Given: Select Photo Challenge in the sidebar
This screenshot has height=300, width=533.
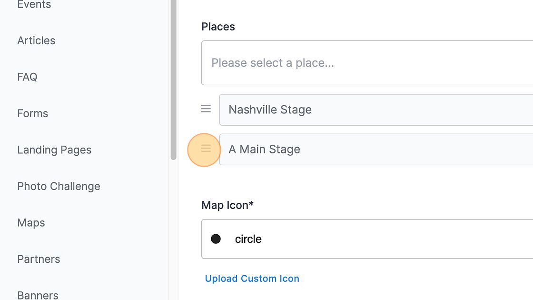Looking at the screenshot, I should 59,186.
